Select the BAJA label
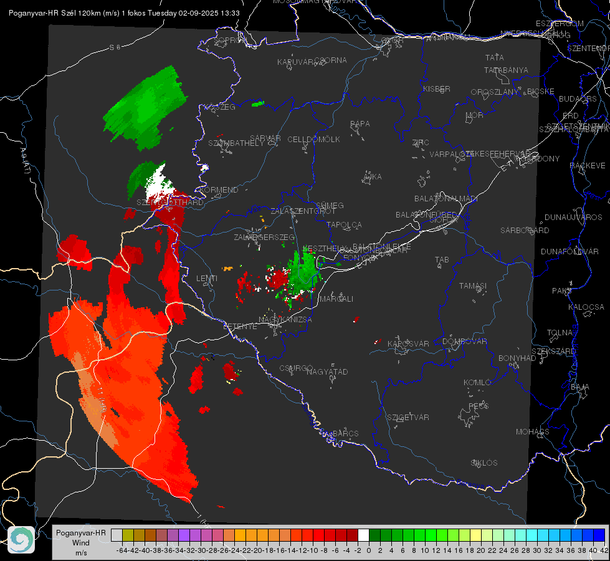The width and height of the screenshot is (610, 561). (x=580, y=387)
